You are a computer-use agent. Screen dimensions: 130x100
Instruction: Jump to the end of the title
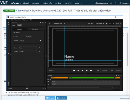point(91,70)
